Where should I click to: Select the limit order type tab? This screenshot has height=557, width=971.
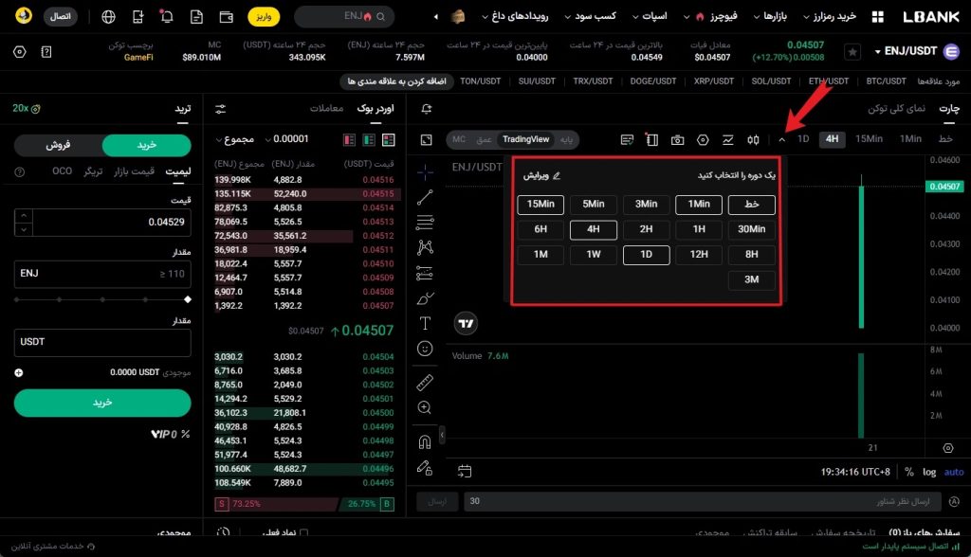coord(178,171)
